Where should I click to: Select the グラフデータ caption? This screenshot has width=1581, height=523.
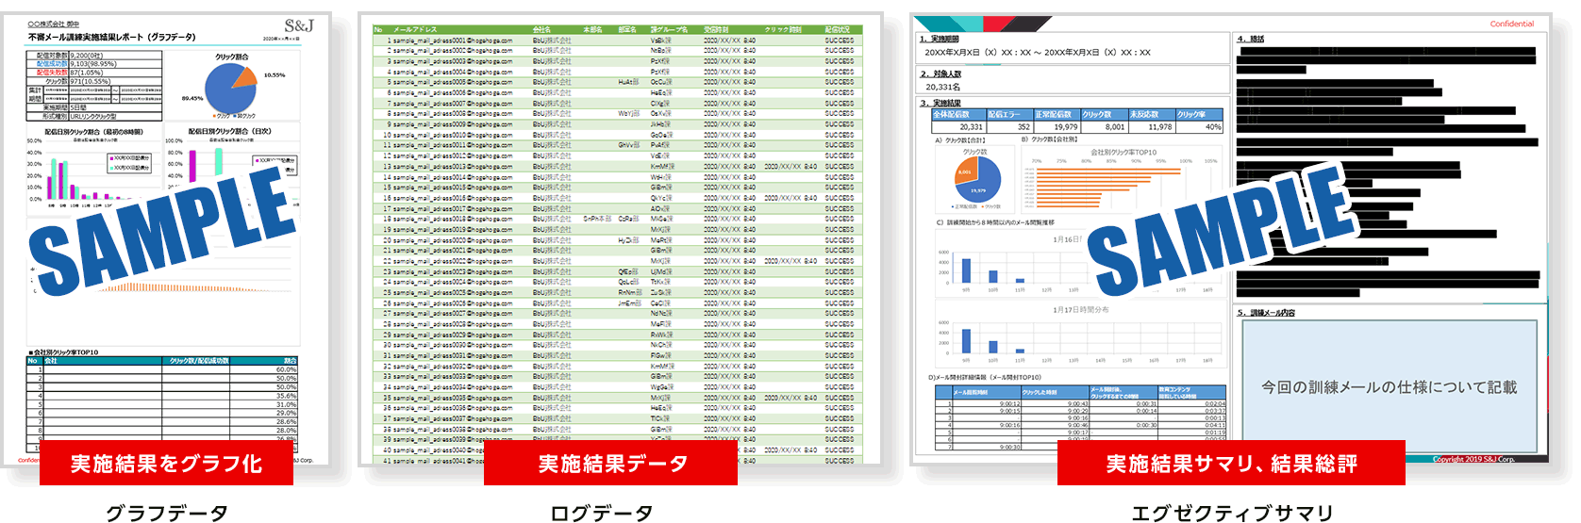tap(166, 512)
